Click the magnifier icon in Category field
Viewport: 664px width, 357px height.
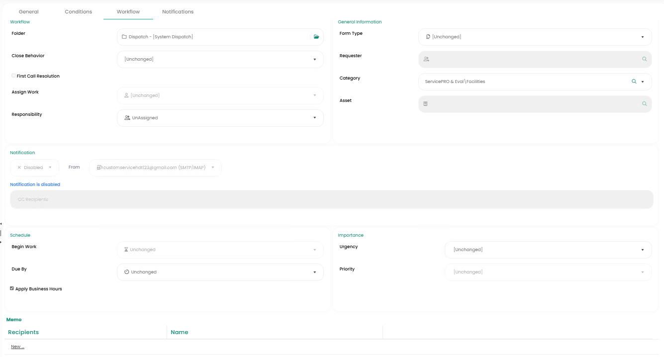[634, 82]
